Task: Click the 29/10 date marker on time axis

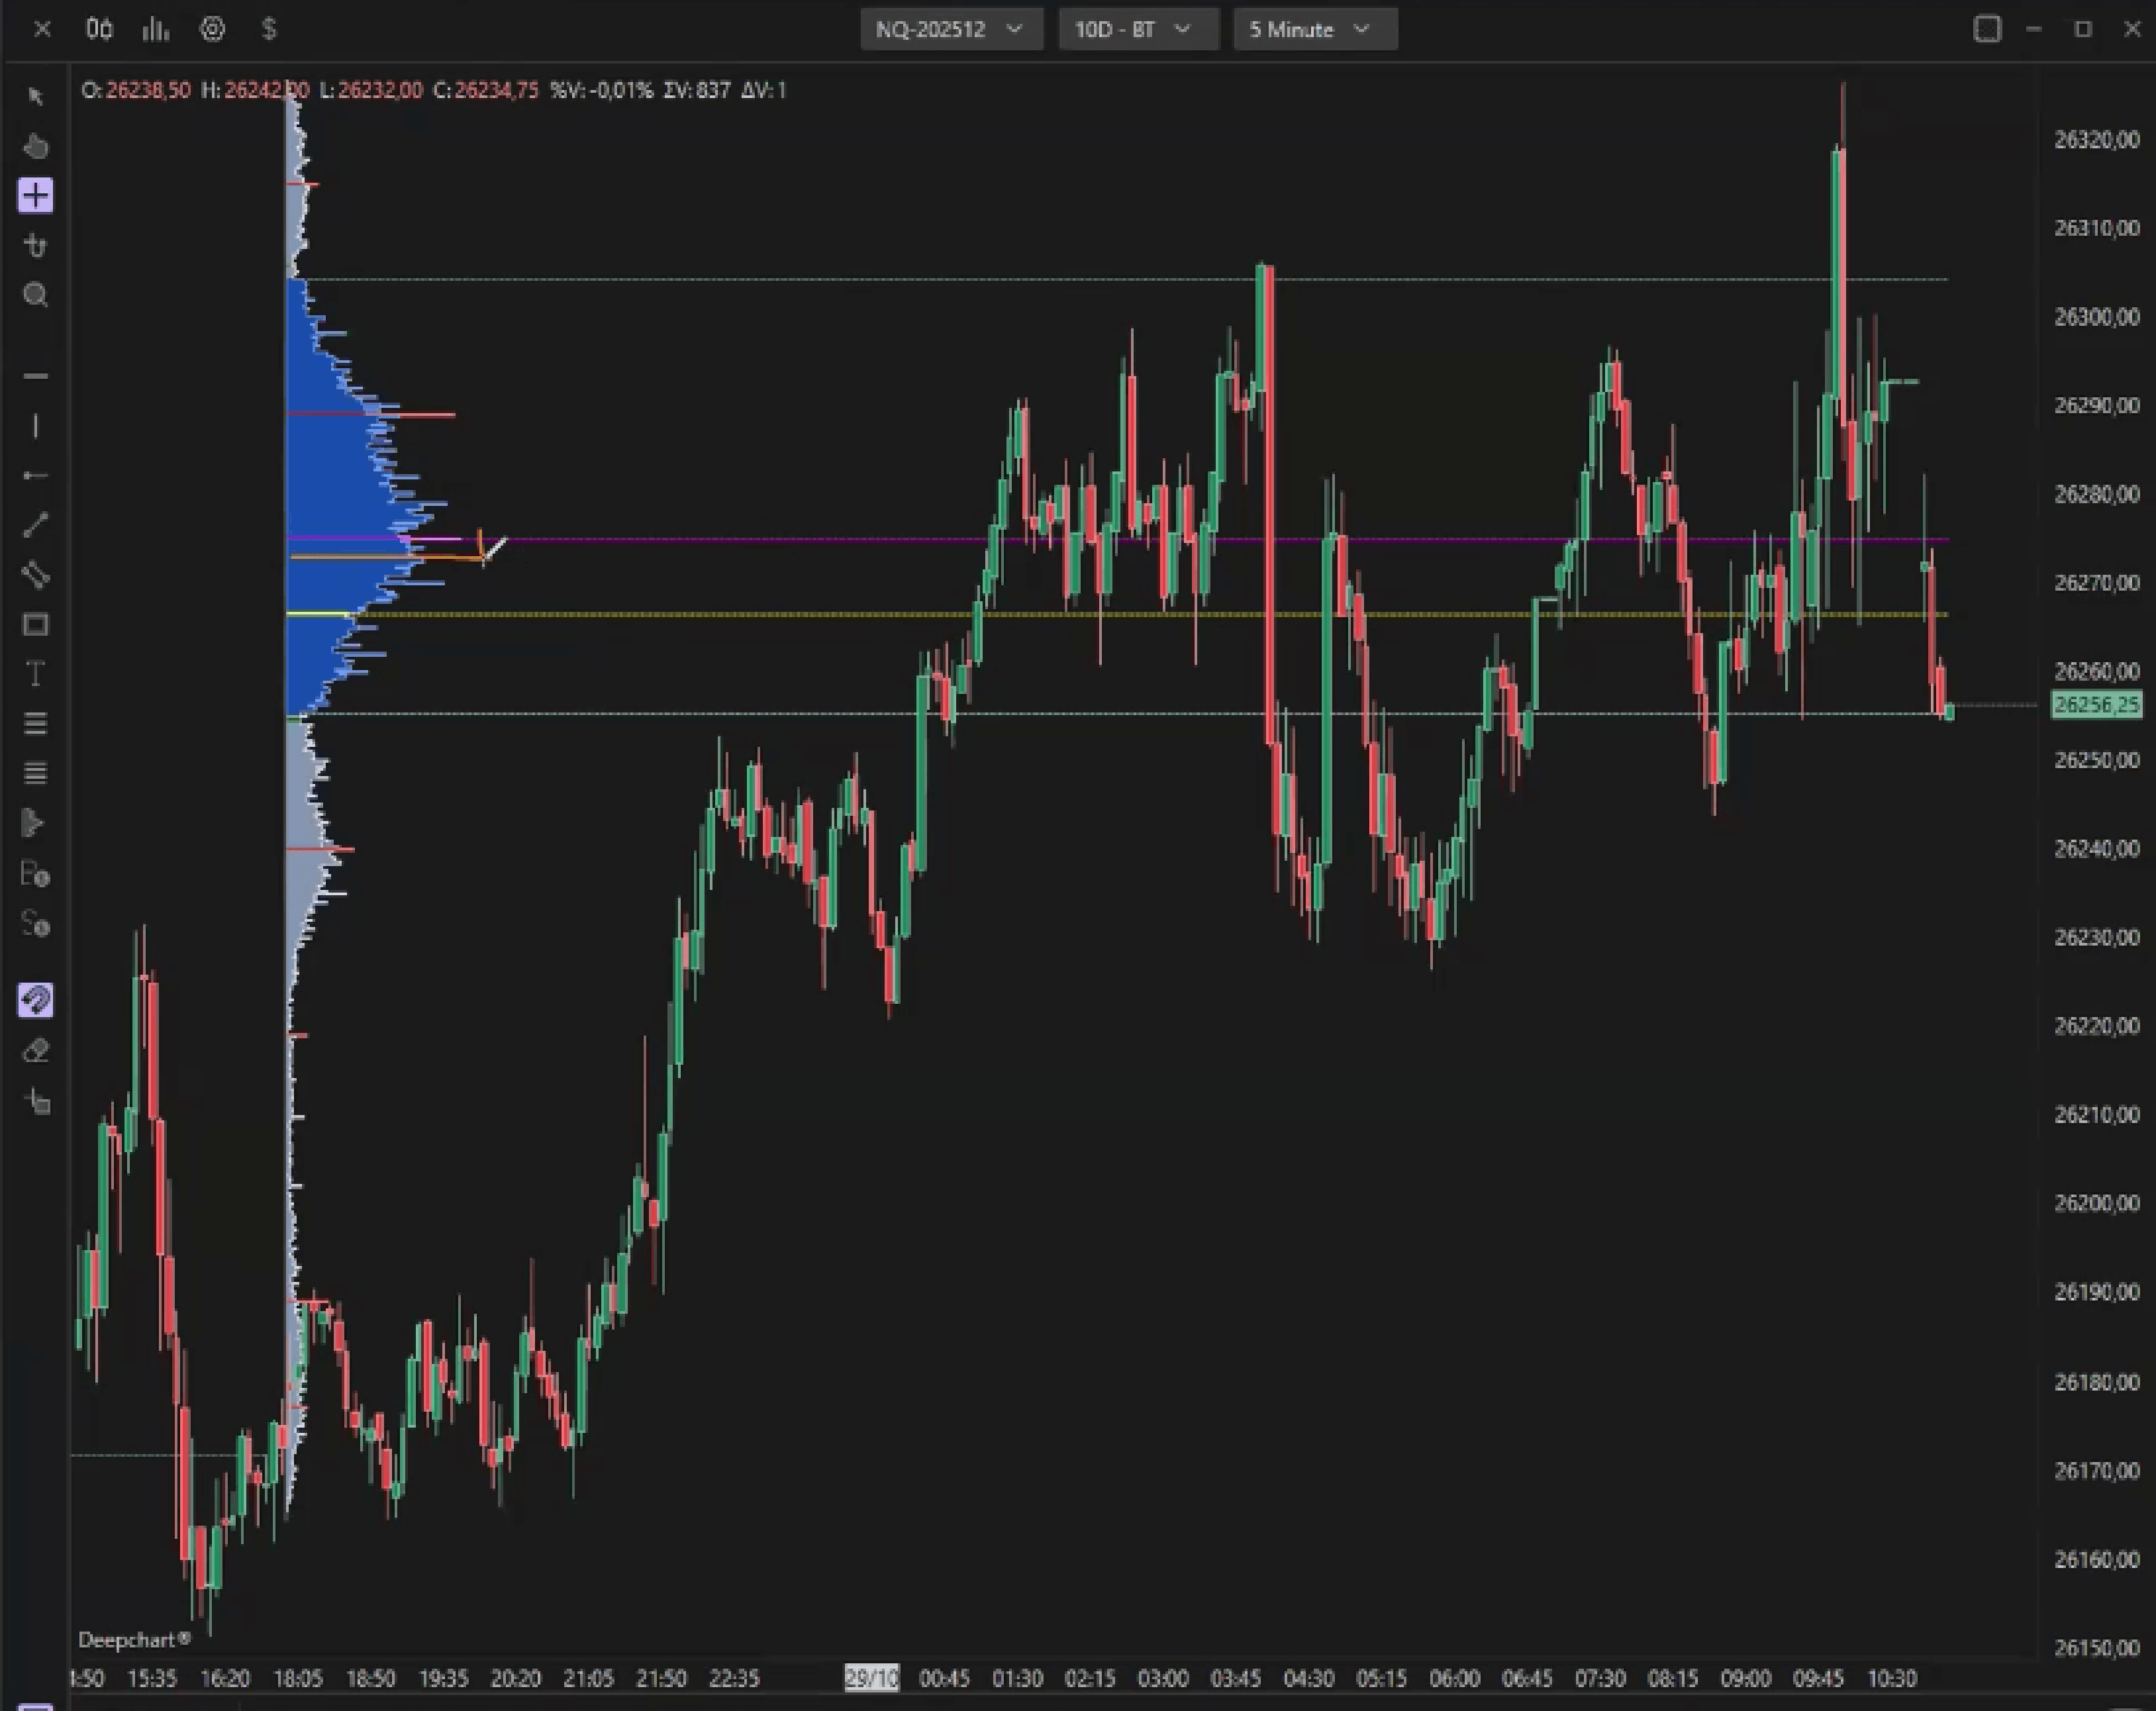Action: 871,1678
